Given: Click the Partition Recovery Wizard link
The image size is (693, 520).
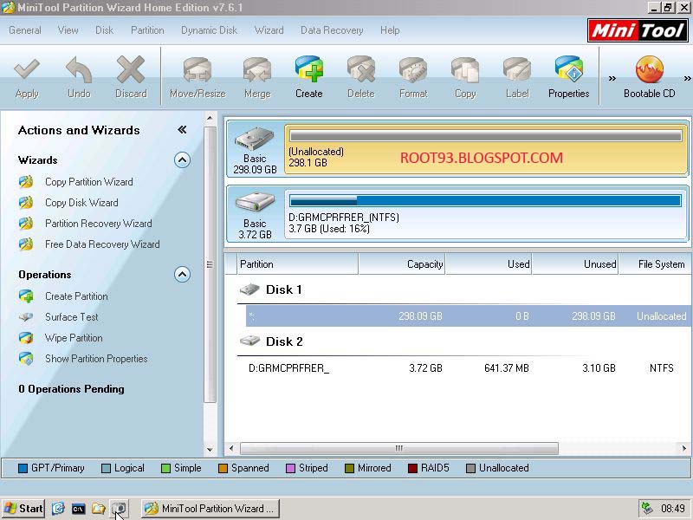Looking at the screenshot, I should pyautogui.click(x=98, y=224).
